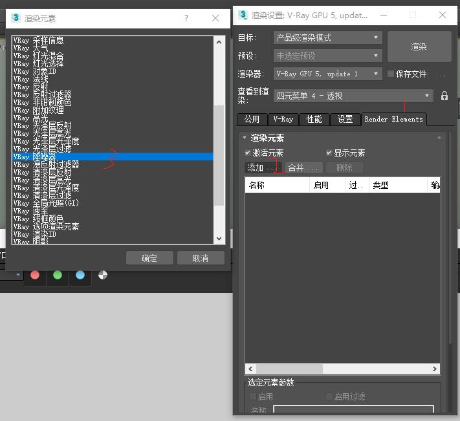Toggle the 激活元素 checkbox
460x421 pixels.
point(247,153)
